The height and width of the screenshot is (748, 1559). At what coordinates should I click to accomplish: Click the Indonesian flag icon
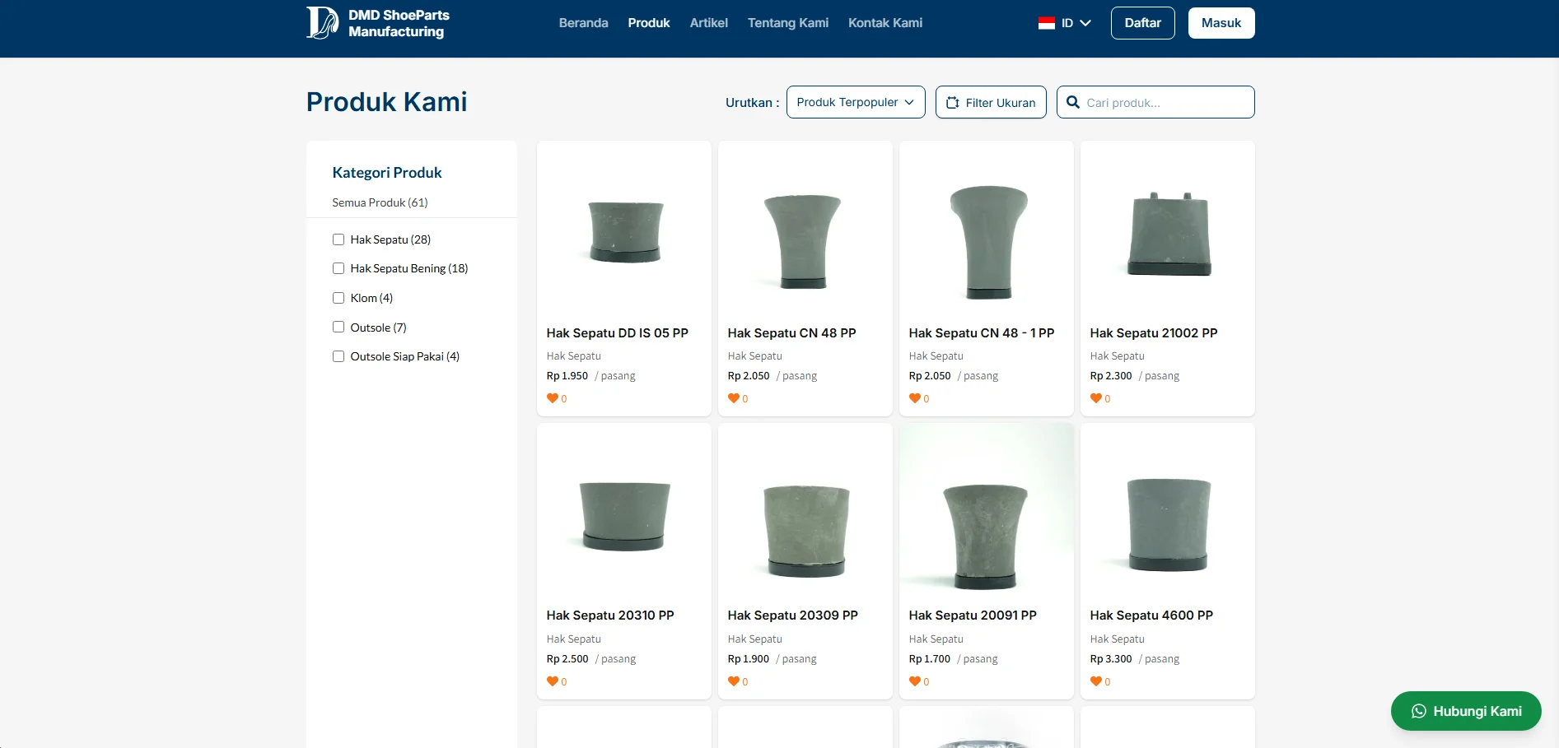1046,23
